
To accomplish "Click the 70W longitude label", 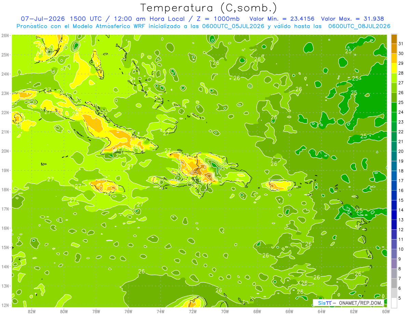I will pos(225,311).
